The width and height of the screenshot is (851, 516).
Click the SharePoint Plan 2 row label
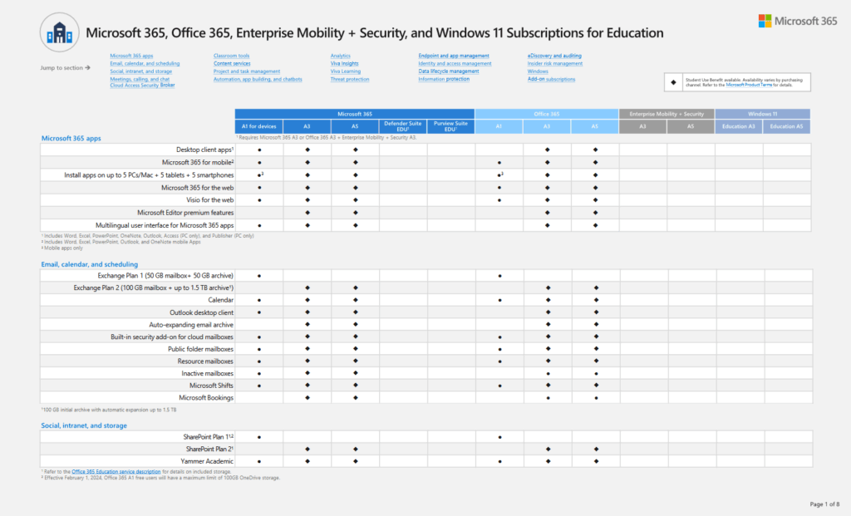pos(209,450)
